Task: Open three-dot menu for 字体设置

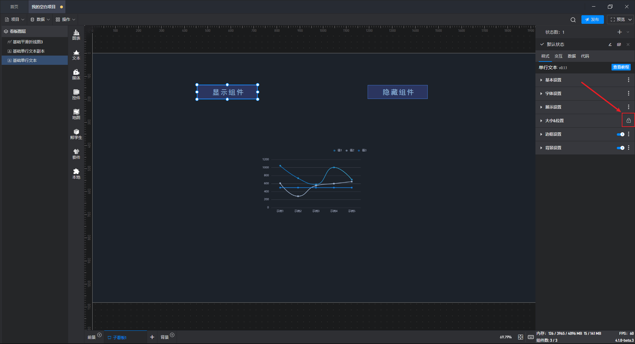Action: pyautogui.click(x=628, y=93)
